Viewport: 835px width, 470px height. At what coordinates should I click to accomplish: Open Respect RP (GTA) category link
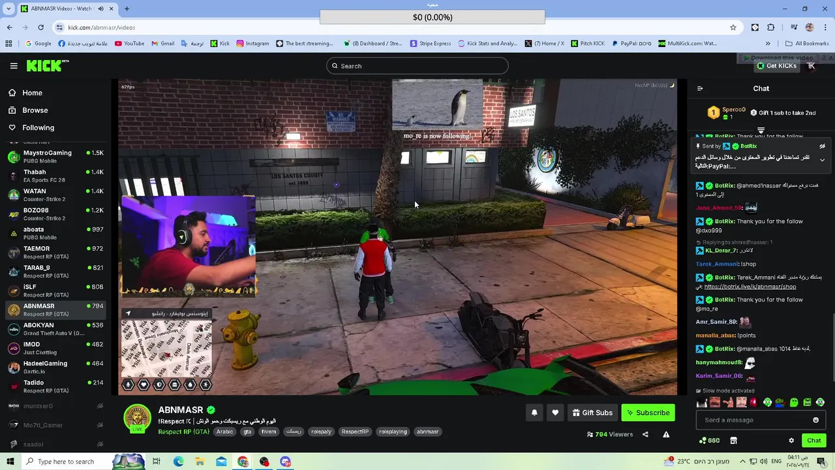coord(183,431)
